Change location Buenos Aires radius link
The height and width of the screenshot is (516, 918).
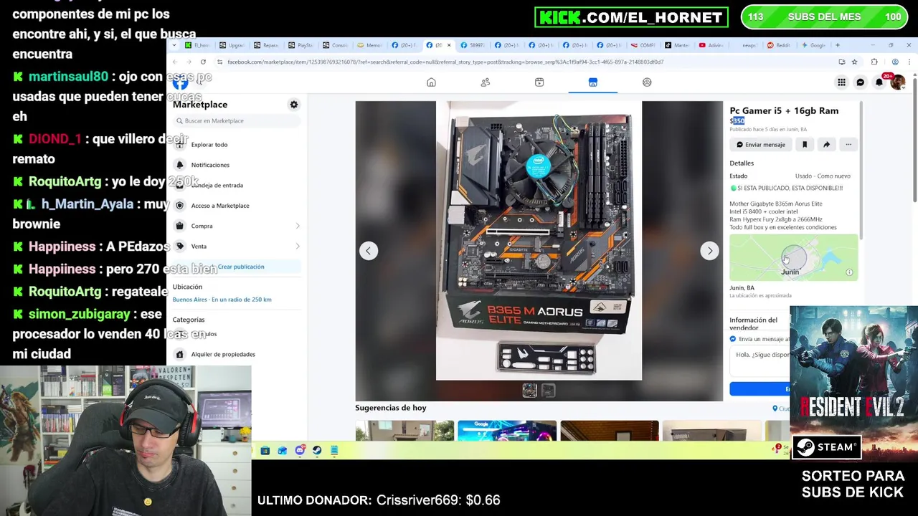tap(222, 300)
